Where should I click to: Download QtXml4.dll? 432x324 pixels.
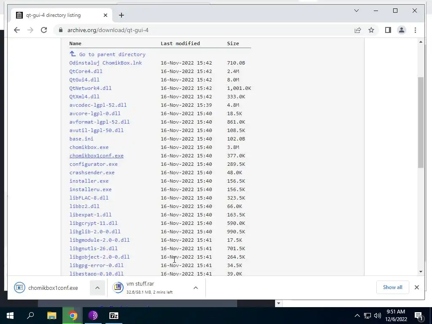[84, 97]
